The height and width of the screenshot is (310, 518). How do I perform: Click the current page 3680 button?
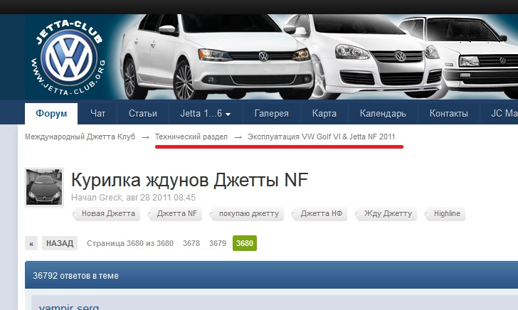[245, 243]
